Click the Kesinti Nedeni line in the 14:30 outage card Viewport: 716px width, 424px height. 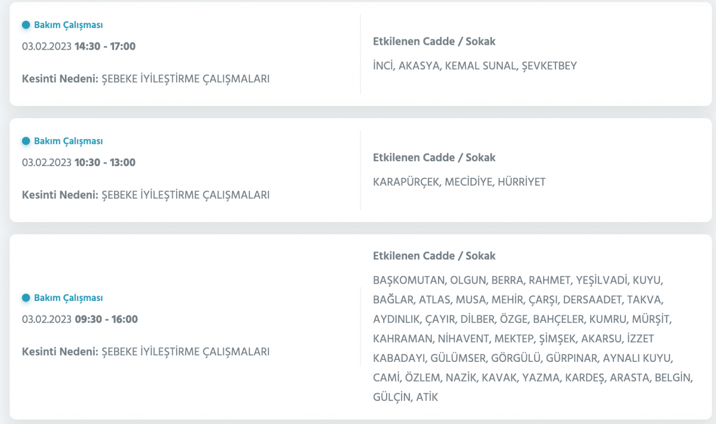click(x=145, y=79)
